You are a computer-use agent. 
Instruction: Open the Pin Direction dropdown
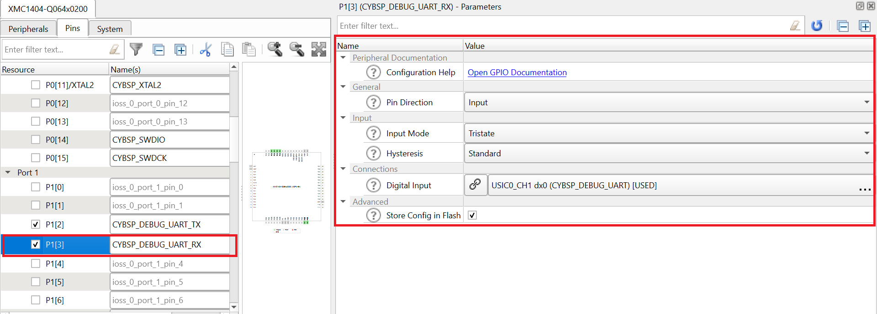(668, 102)
